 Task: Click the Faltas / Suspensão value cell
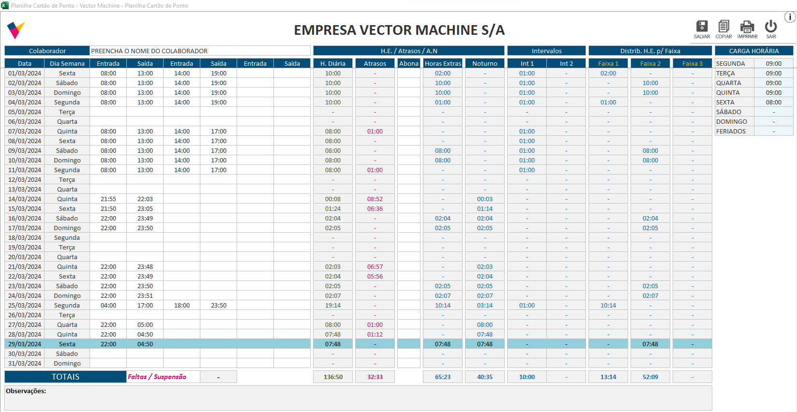[x=218, y=377]
